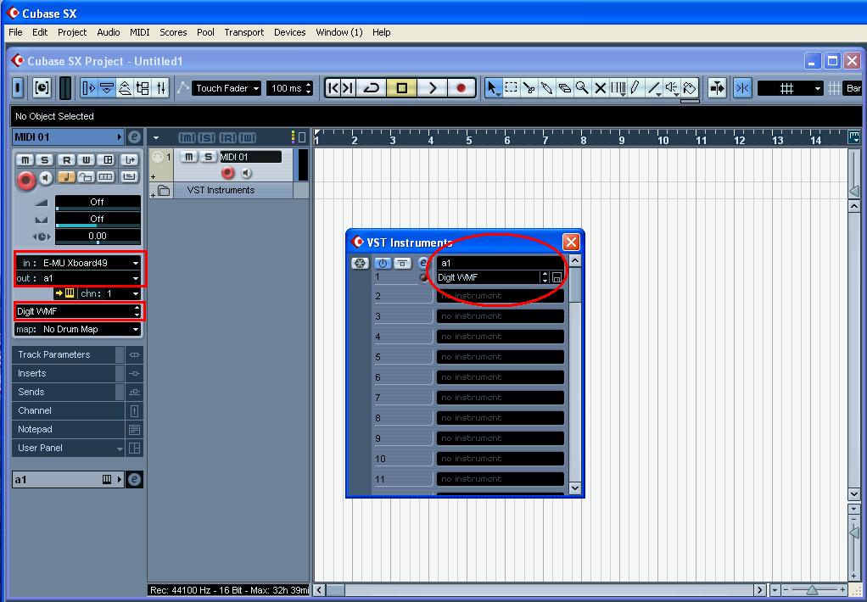The height and width of the screenshot is (602, 867).
Task: Mute MIDI 01 in track list
Action: click(x=188, y=157)
